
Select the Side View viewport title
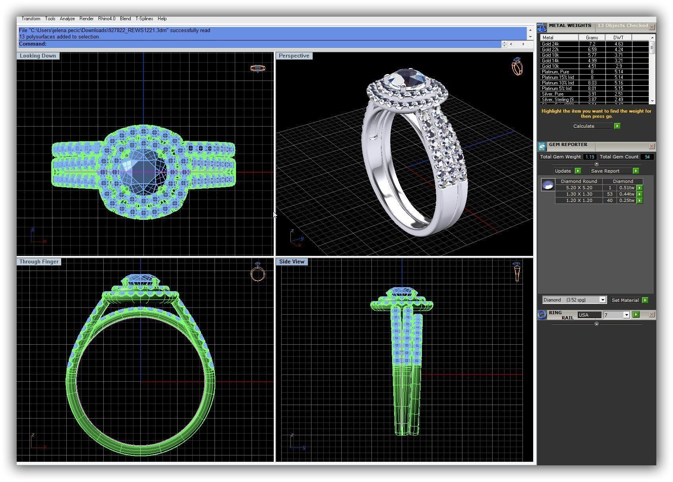[292, 261]
